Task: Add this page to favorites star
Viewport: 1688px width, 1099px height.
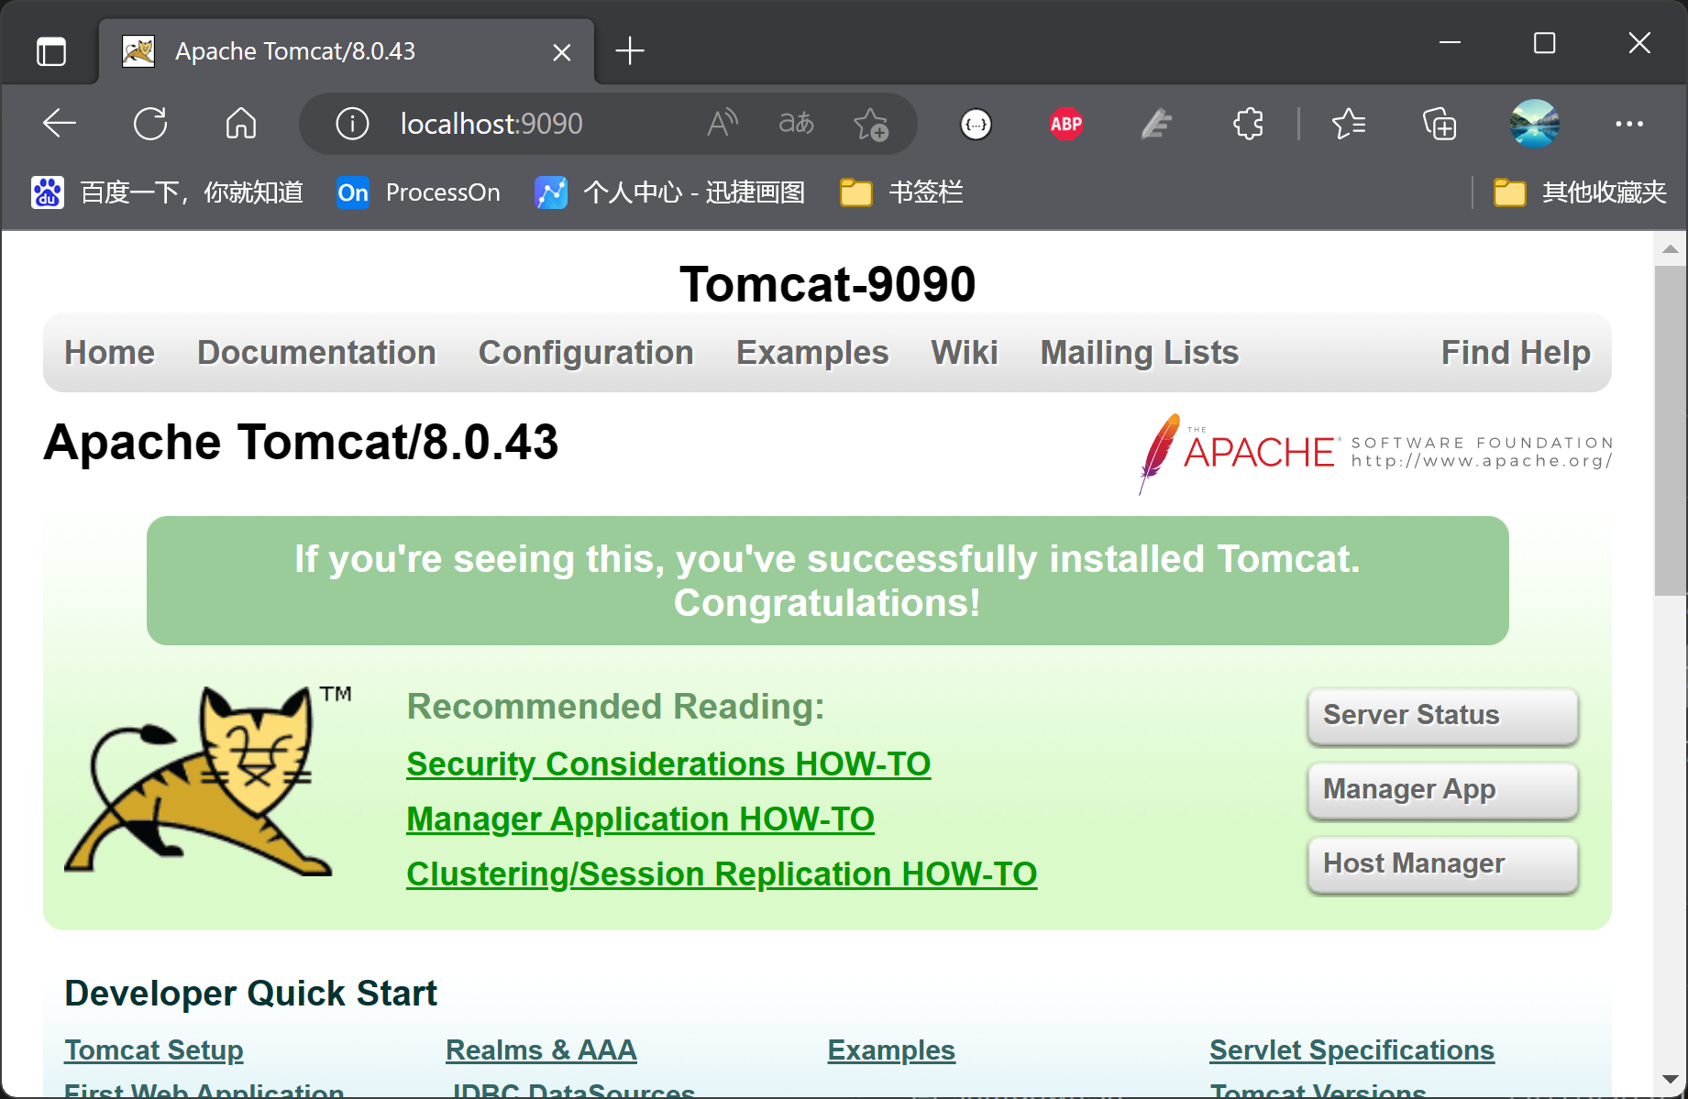Action: (x=870, y=124)
